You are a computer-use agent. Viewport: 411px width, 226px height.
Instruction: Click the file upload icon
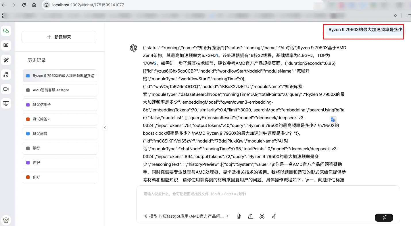250,216
